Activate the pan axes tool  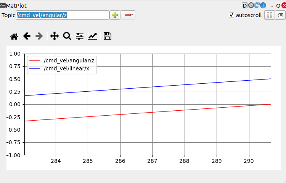click(55, 36)
